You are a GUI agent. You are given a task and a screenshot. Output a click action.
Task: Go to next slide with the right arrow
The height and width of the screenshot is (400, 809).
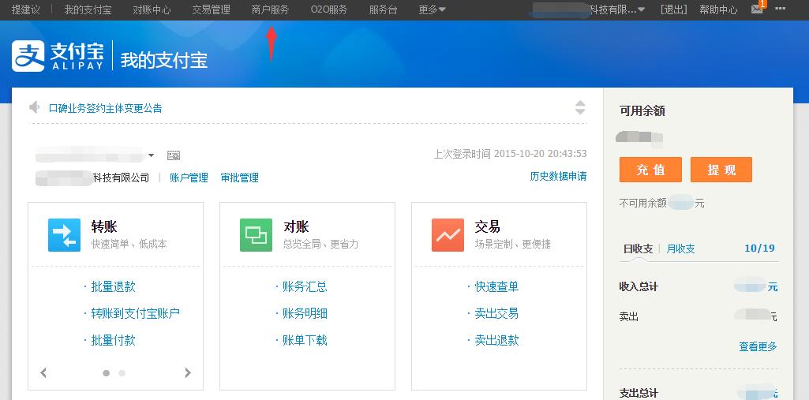(188, 373)
